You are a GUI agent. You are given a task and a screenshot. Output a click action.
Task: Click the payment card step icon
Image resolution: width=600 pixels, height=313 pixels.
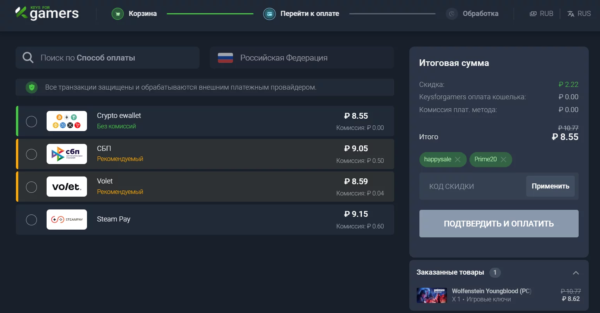pos(269,14)
